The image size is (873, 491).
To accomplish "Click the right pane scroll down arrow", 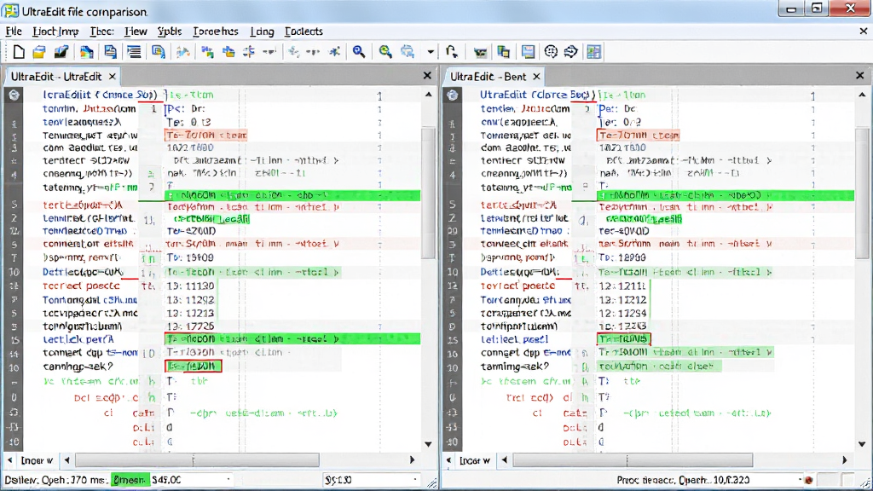I will (862, 444).
